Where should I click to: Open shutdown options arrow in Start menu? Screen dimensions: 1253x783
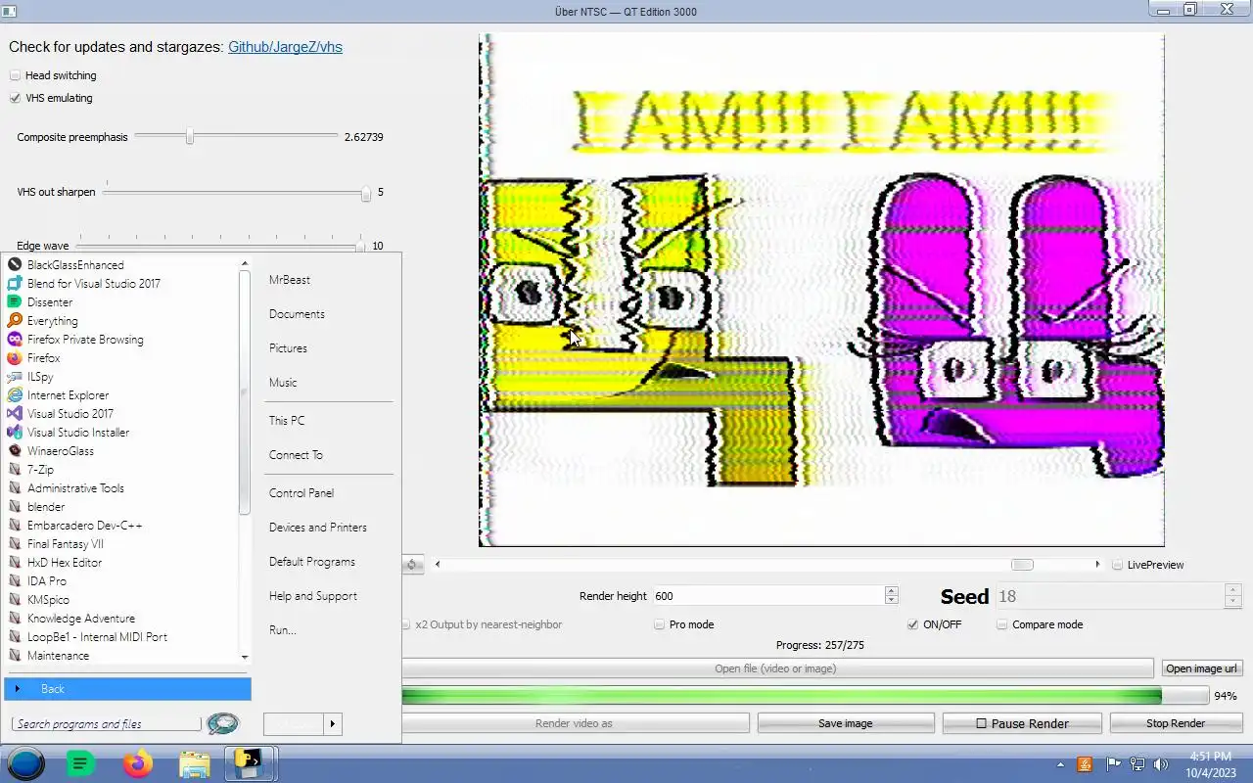333,724
